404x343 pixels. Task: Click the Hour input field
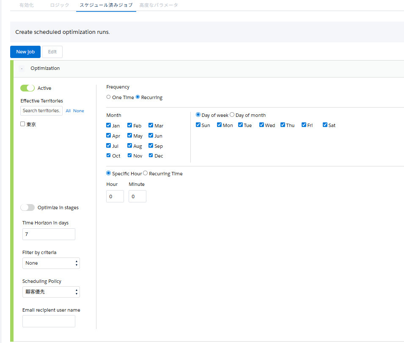115,196
